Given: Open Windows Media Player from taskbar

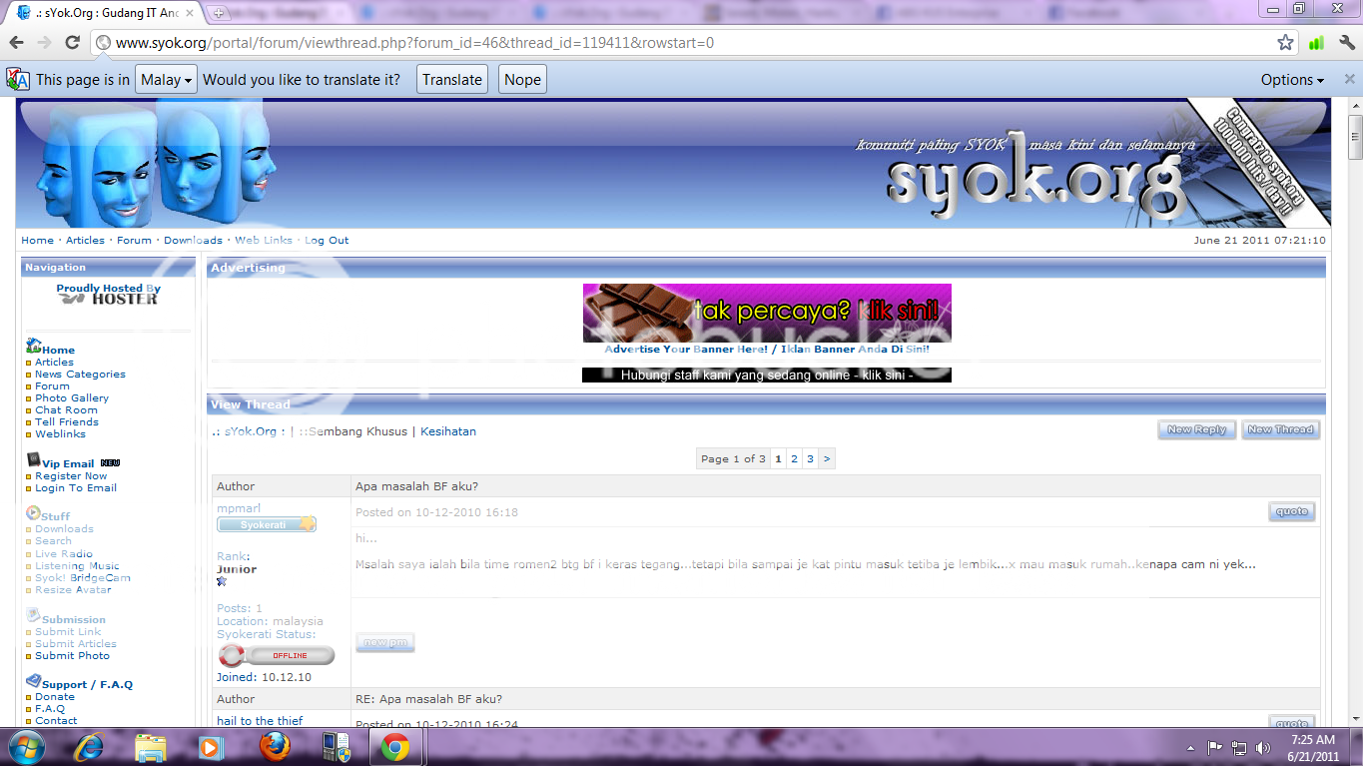Looking at the screenshot, I should [211, 747].
